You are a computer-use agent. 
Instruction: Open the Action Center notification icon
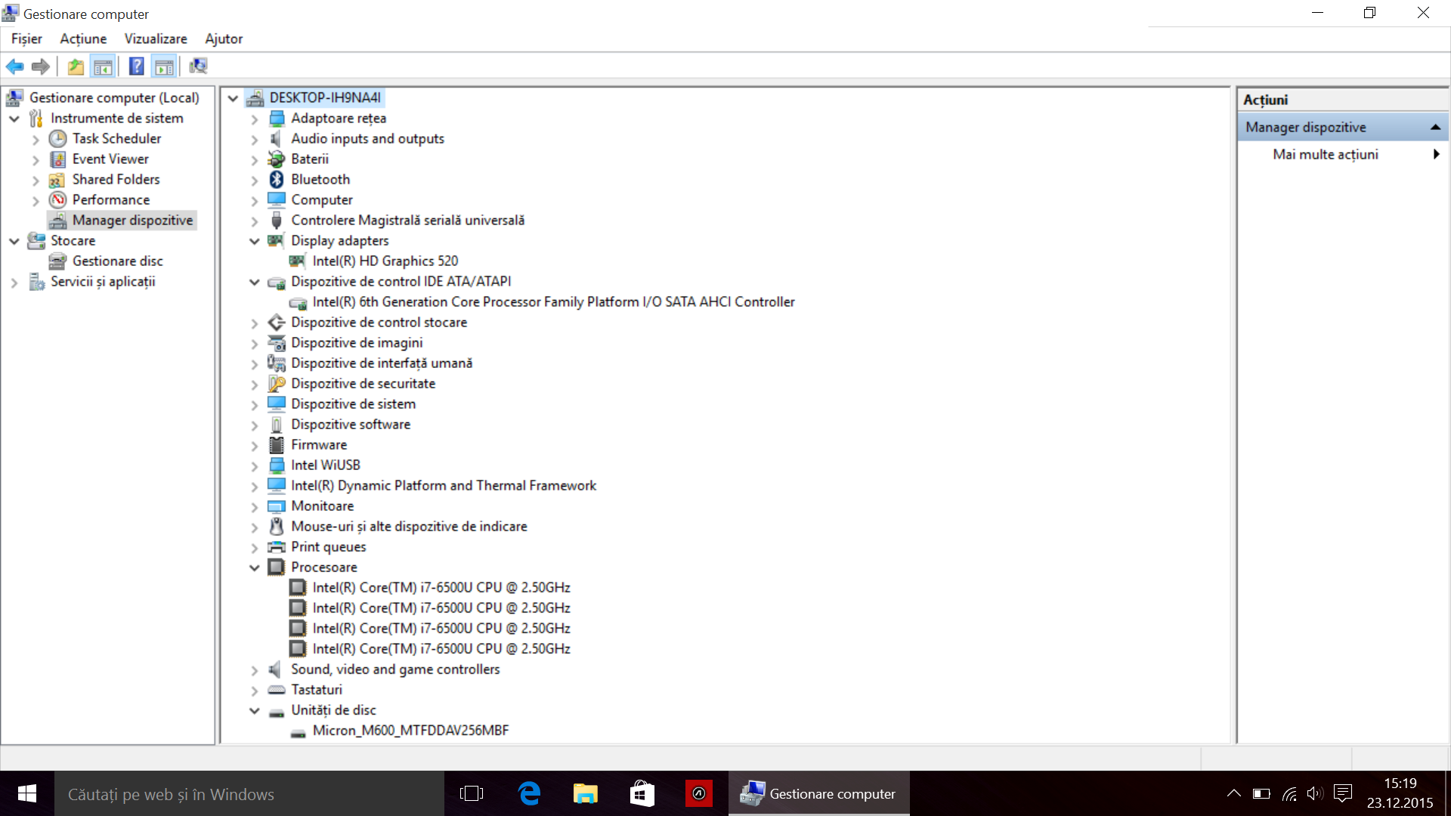[1343, 793]
